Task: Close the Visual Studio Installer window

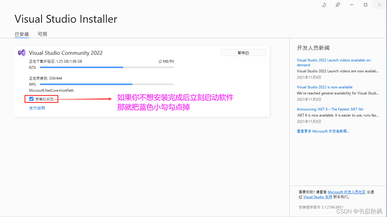Action: (379, 5)
